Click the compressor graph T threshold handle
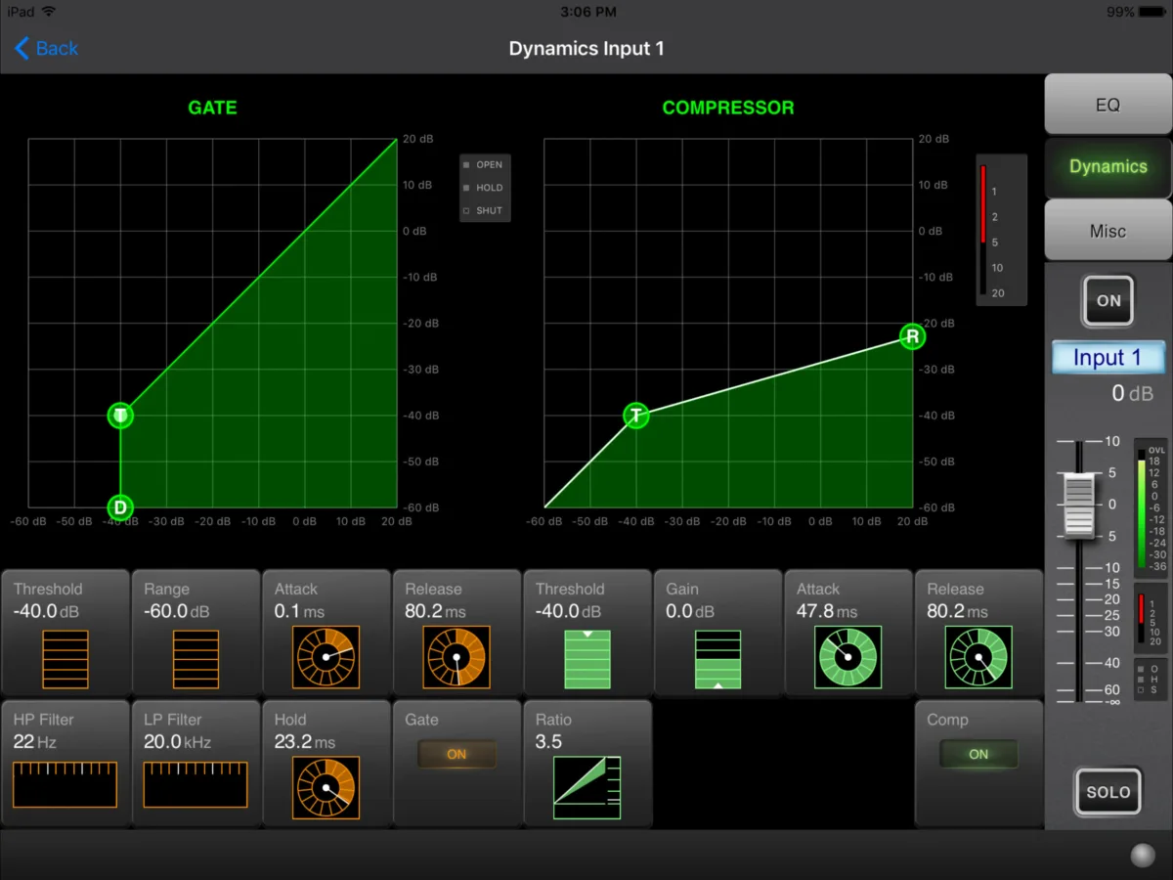The width and height of the screenshot is (1173, 880). pyautogui.click(x=636, y=416)
